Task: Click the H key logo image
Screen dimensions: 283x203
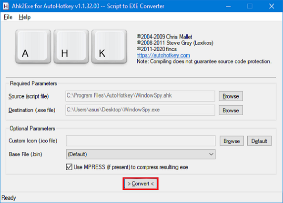Action: pyautogui.click(x=71, y=46)
